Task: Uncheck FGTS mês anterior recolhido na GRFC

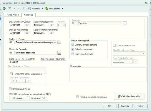Action: [x=10, y=94]
